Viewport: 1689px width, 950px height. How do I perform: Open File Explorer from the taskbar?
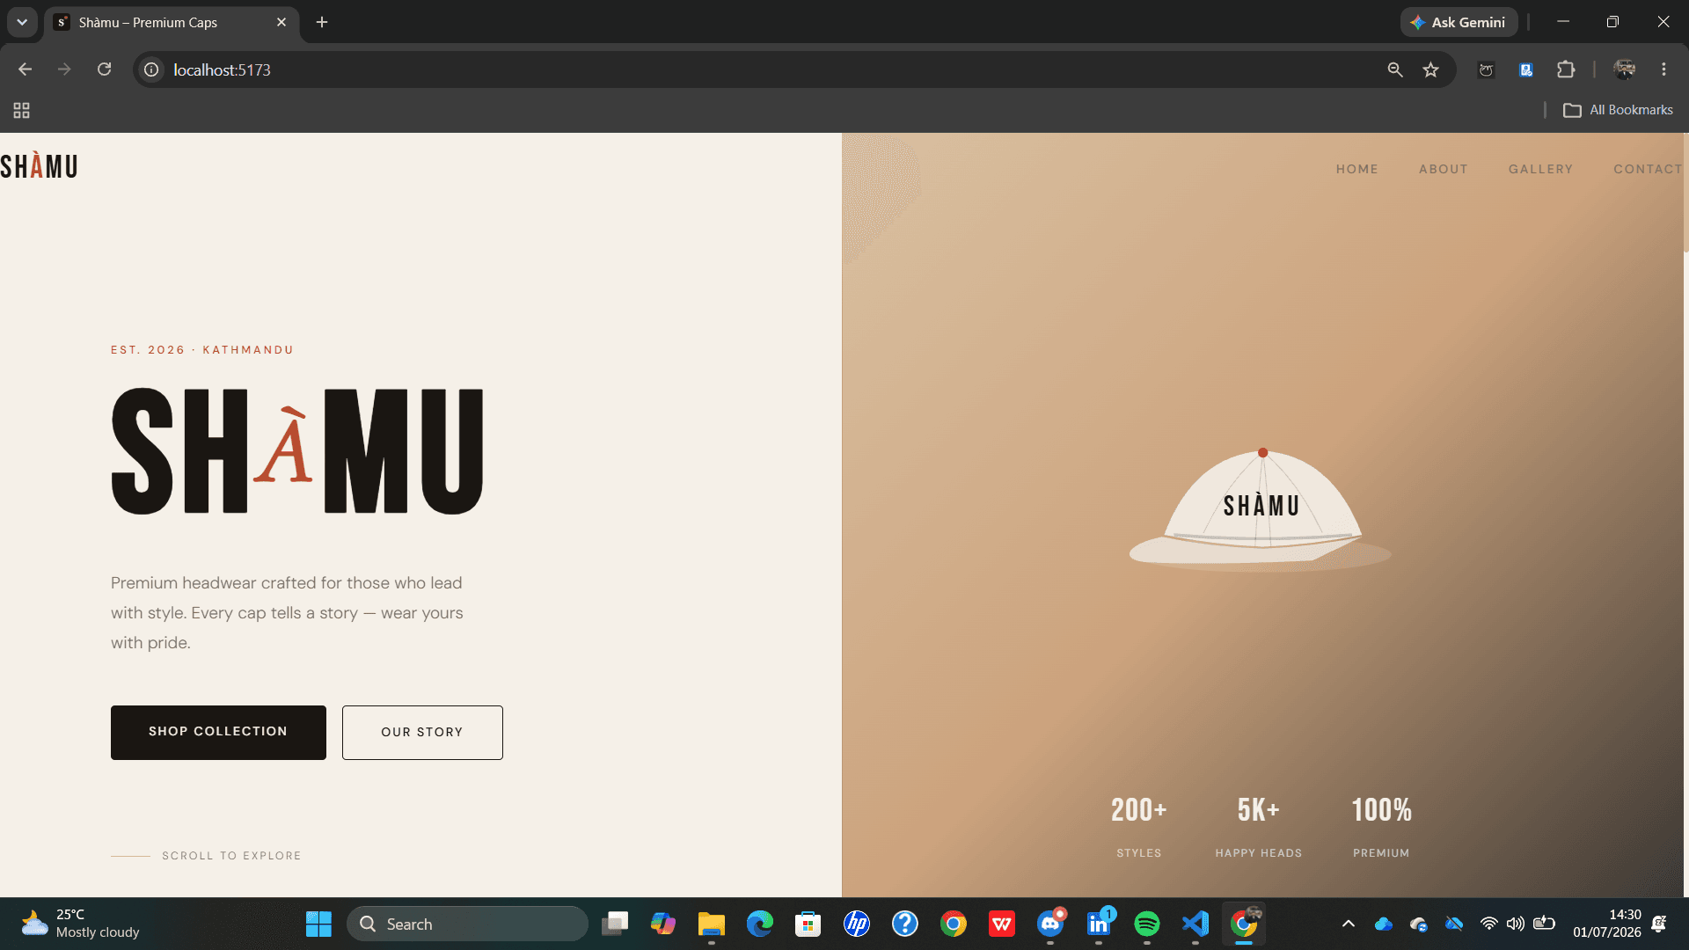pyautogui.click(x=712, y=924)
